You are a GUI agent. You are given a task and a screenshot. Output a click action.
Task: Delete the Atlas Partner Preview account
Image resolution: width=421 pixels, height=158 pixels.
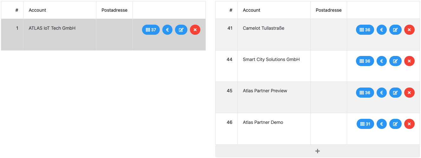tap(409, 93)
